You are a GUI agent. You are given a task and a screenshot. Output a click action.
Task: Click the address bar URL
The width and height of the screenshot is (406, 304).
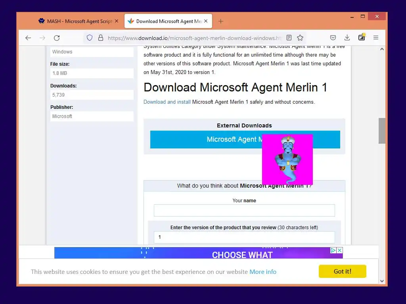pyautogui.click(x=195, y=38)
